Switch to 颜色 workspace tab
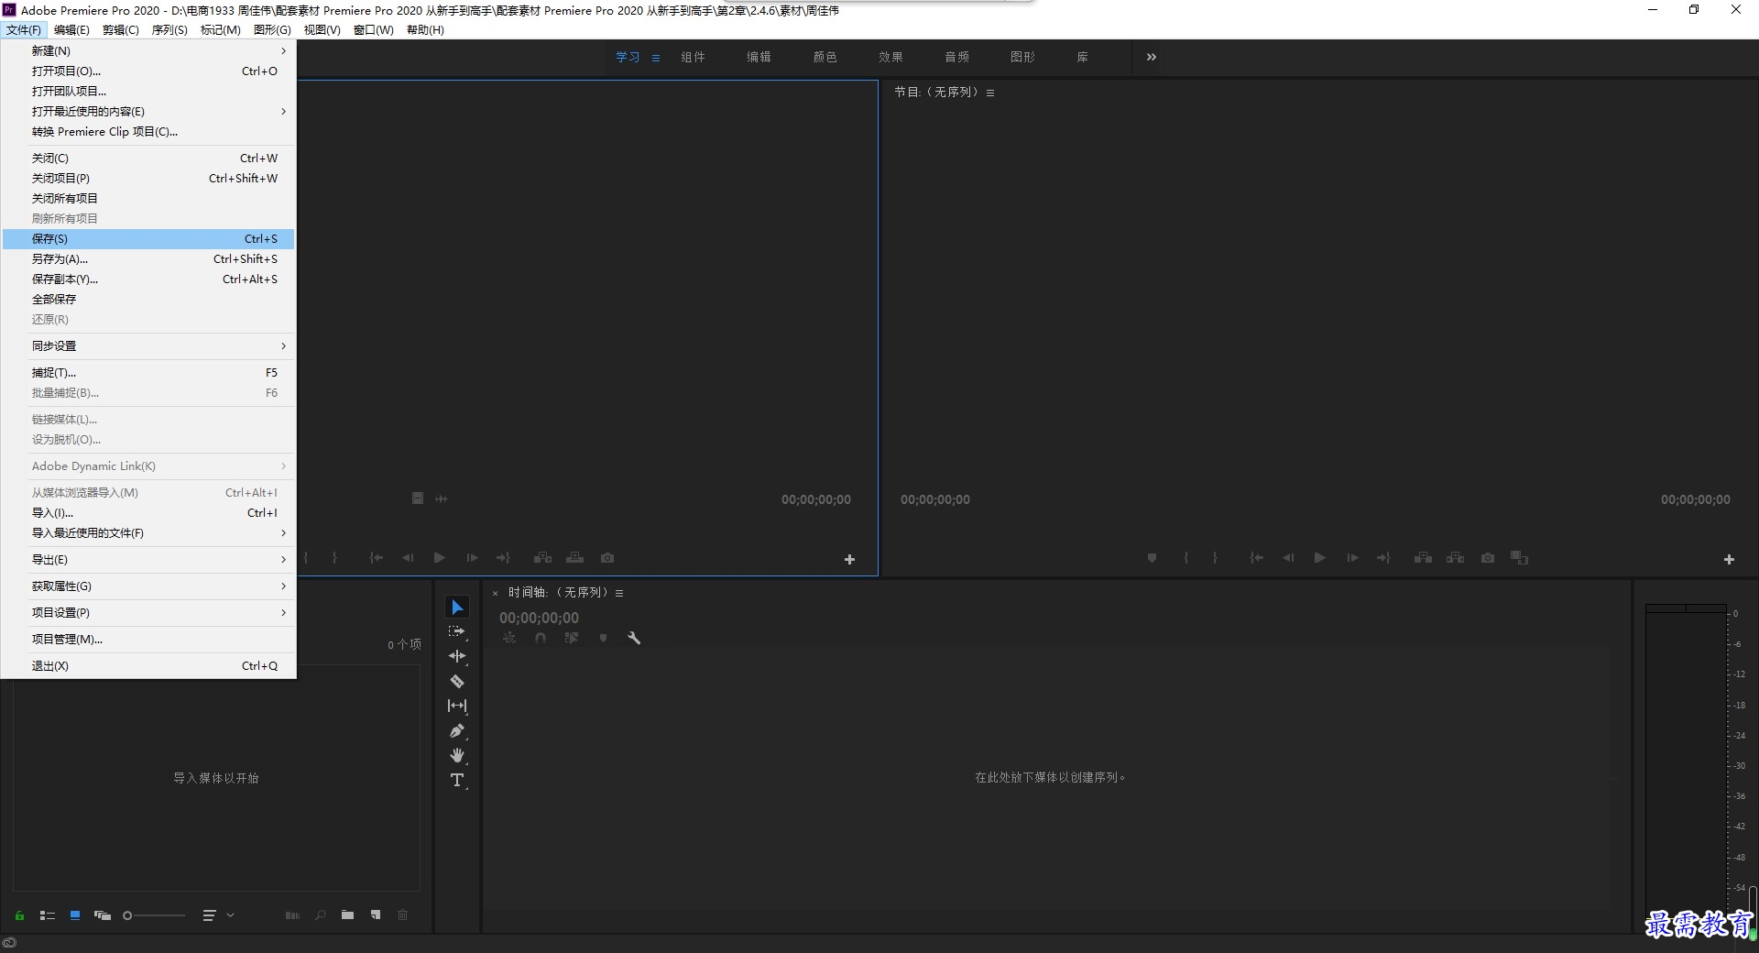The image size is (1759, 953). point(825,57)
